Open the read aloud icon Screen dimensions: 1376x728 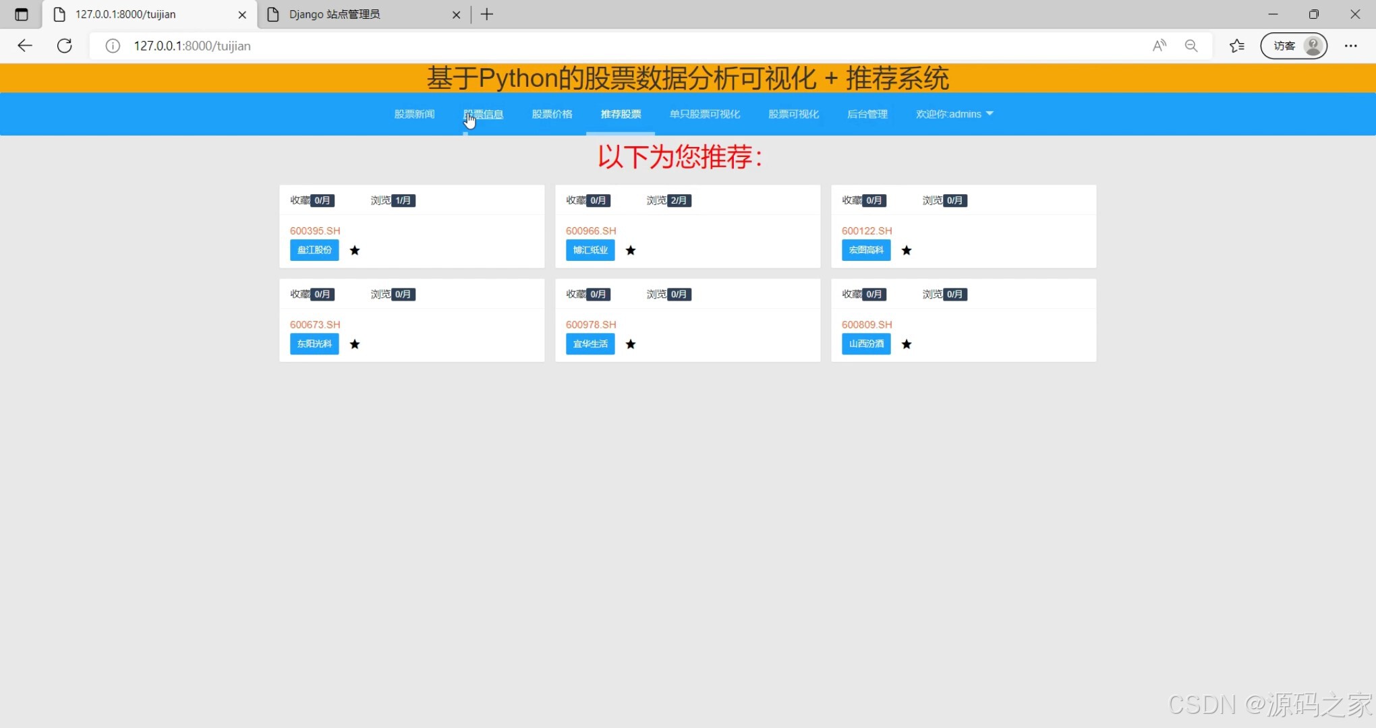point(1159,46)
